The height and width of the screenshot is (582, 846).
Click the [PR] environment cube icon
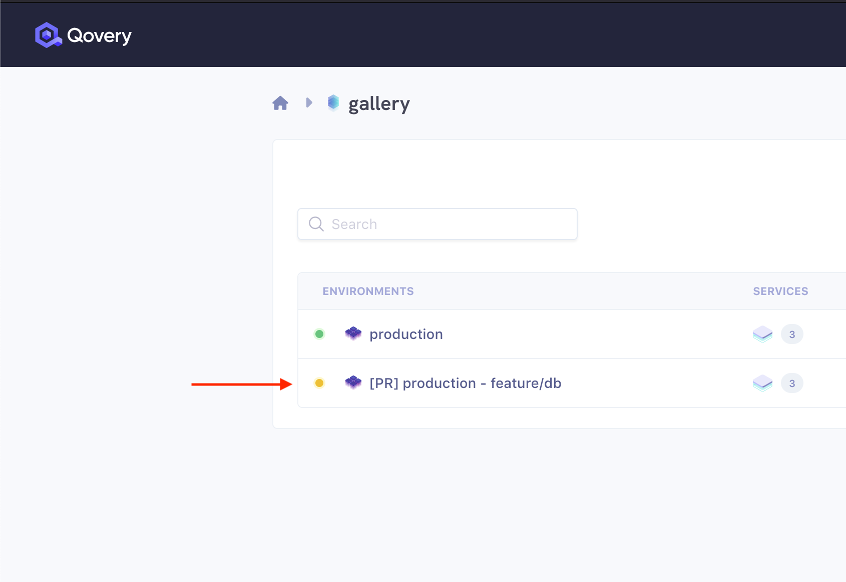pyautogui.click(x=353, y=382)
